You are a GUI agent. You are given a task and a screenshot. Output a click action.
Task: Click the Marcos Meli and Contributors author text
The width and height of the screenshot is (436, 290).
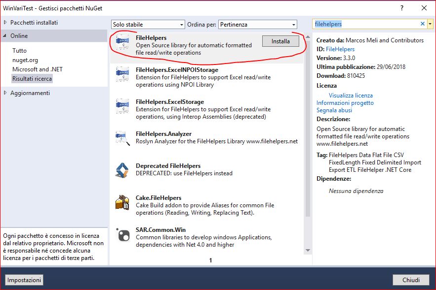click(x=385, y=40)
